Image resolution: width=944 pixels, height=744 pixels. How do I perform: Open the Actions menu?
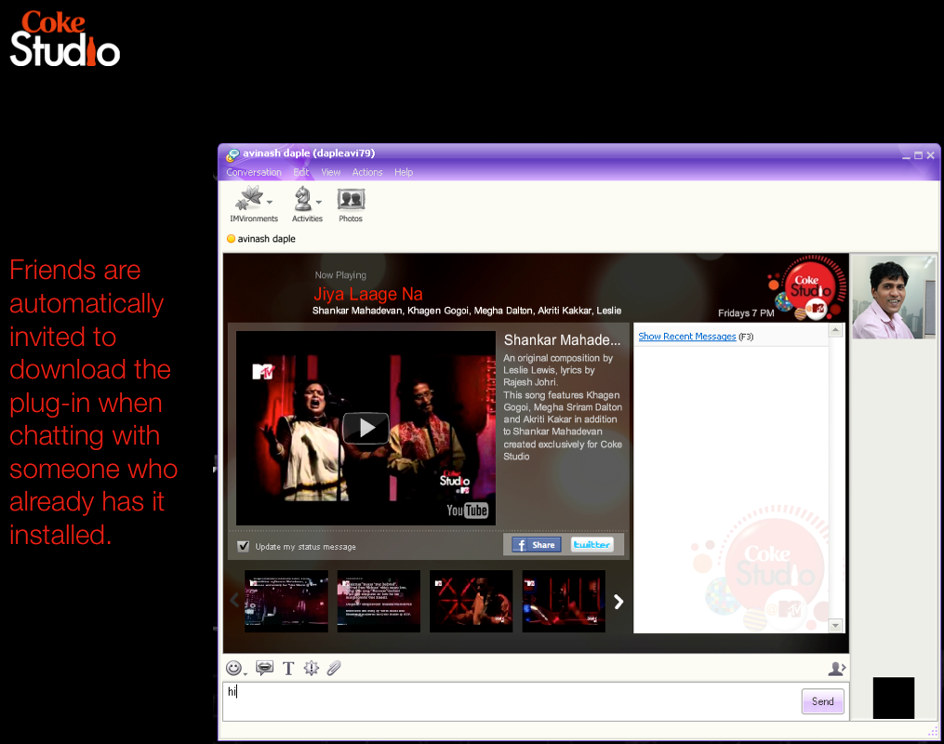[367, 172]
